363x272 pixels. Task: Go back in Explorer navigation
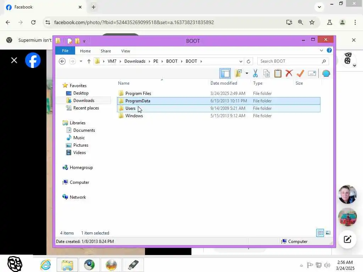[x=62, y=61]
